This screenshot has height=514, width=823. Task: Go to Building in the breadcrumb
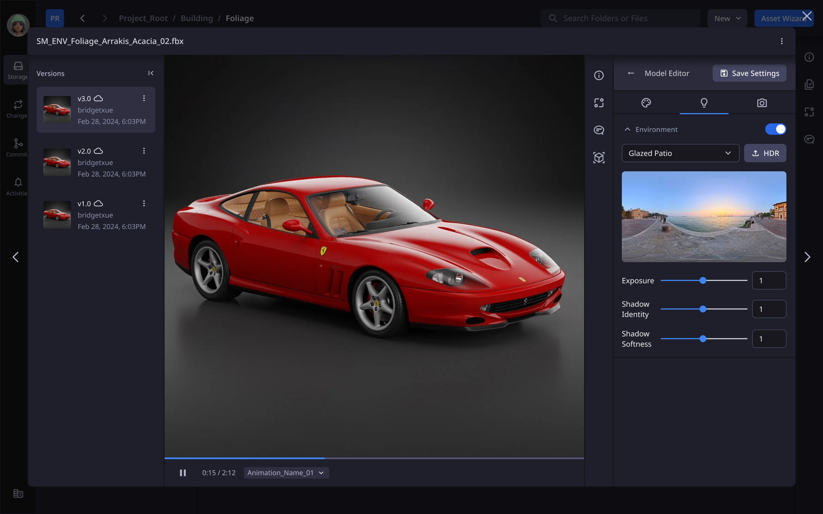click(197, 18)
